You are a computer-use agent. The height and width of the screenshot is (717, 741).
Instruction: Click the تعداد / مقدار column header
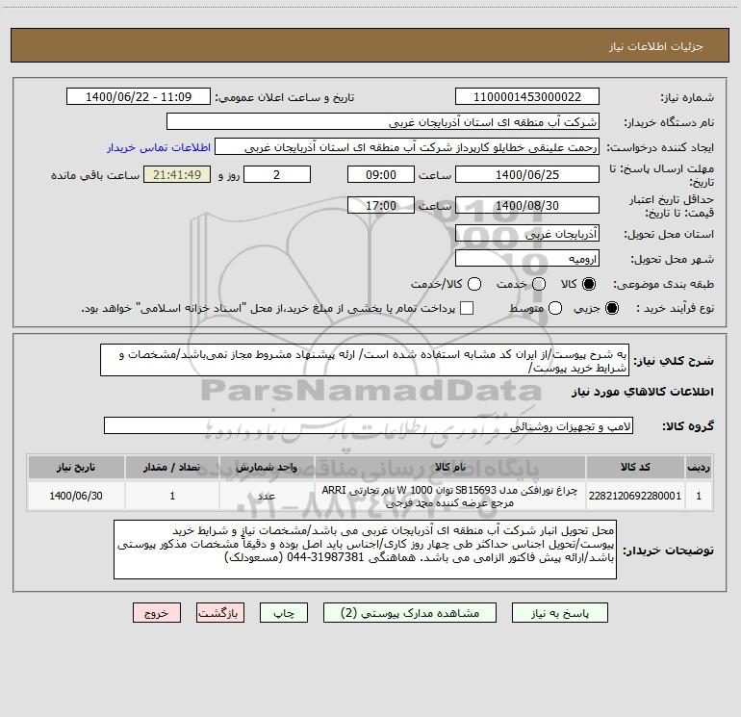tap(172, 467)
